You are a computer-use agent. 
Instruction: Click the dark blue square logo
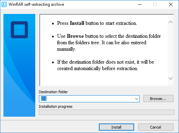click(20, 30)
